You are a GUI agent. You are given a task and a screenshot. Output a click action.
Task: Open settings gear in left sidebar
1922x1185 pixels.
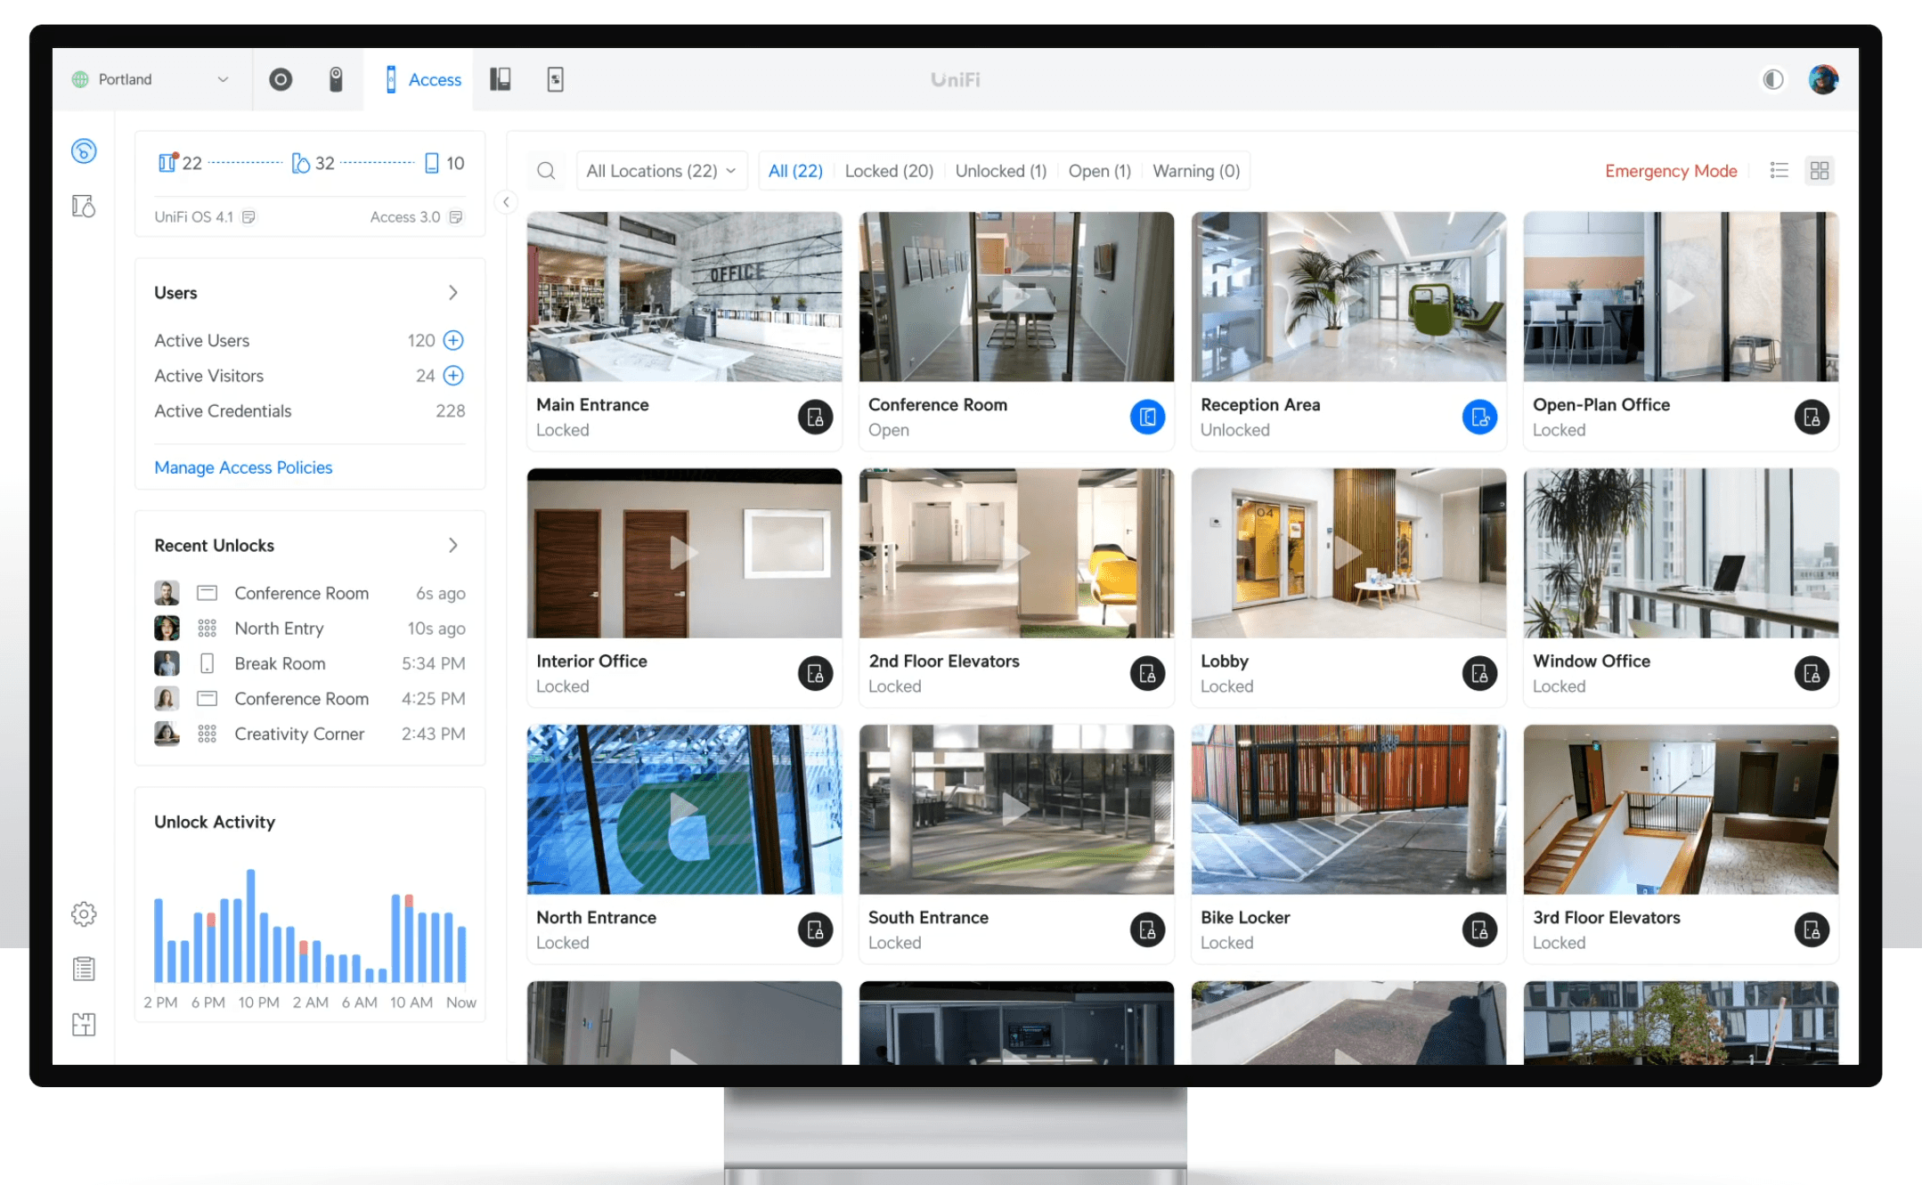[x=84, y=913]
